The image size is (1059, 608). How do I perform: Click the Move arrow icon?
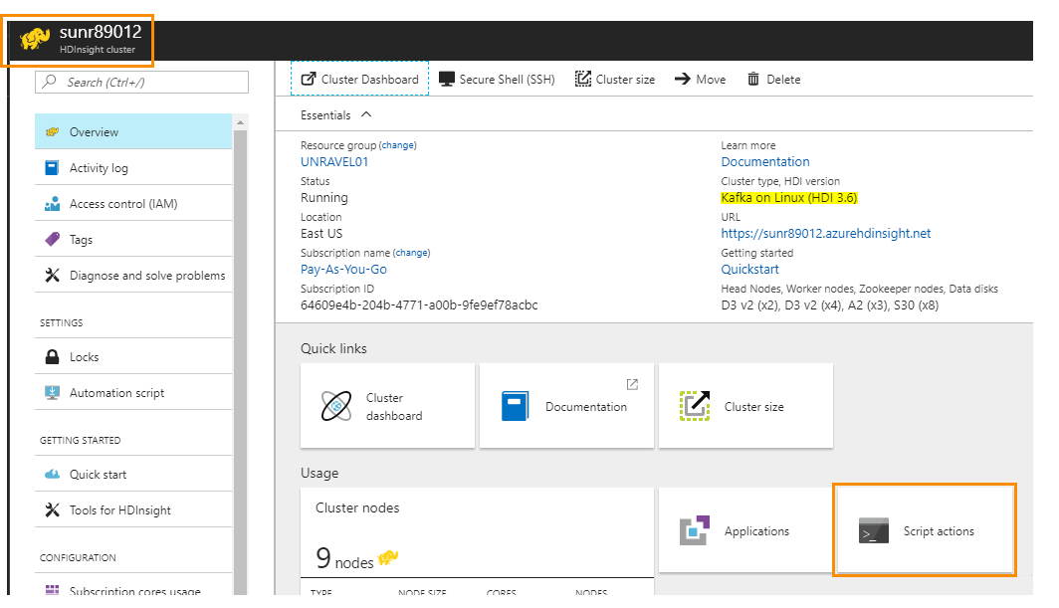click(x=682, y=79)
